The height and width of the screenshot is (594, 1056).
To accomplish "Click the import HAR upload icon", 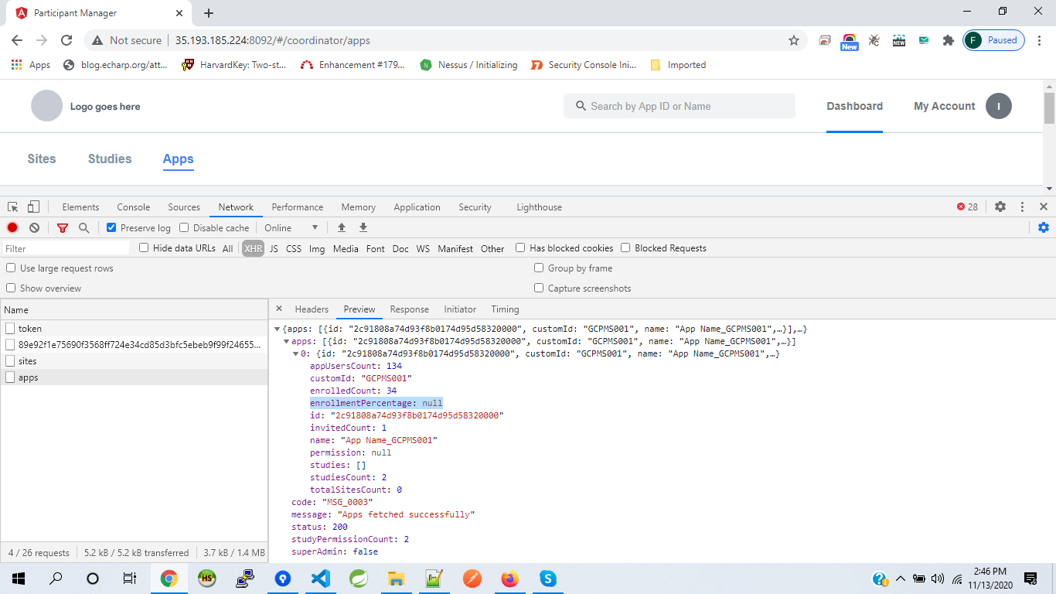I will tap(342, 228).
